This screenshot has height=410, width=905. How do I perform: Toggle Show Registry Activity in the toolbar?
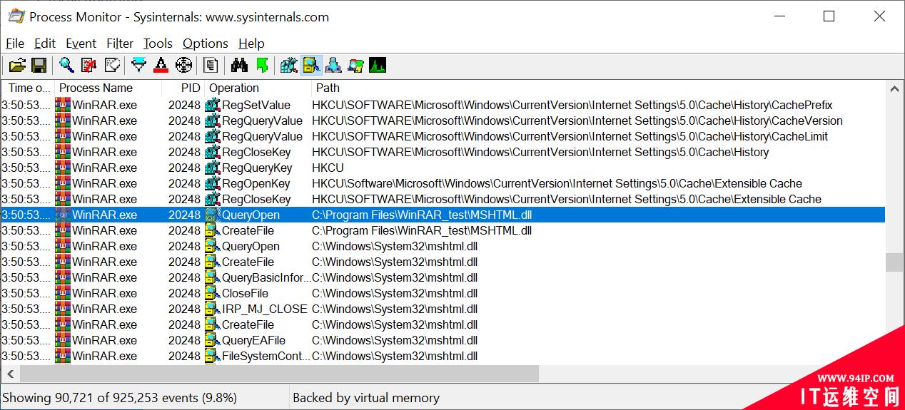coord(288,66)
